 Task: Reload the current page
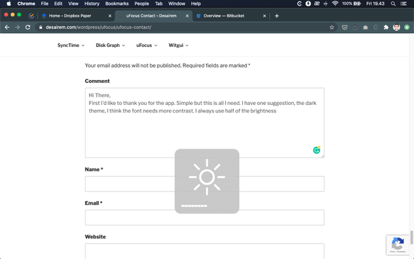coord(28,27)
